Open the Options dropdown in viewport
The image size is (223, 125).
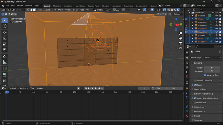[x=178, y=14]
